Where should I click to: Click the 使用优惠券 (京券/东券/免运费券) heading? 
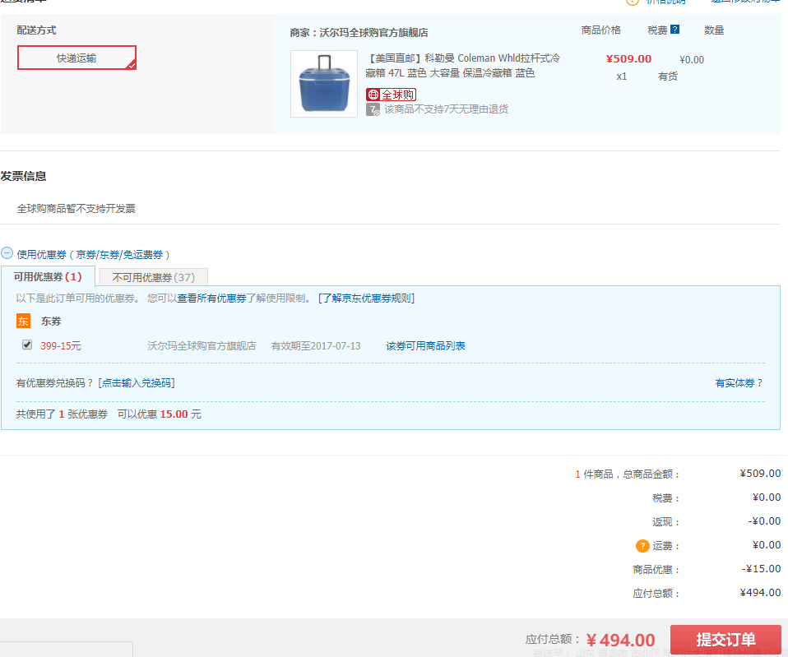[93, 255]
